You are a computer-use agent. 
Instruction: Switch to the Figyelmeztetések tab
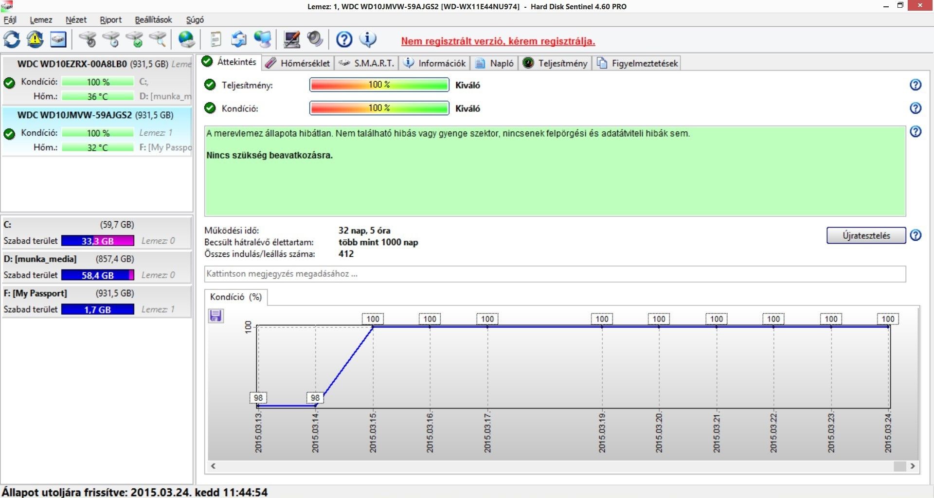[x=636, y=63]
